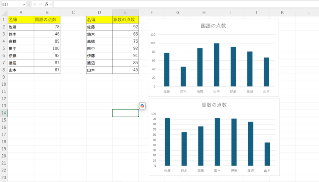Screen dimensions: 319x182
Task: Click the chart title 国語の点数
Action: (213, 26)
